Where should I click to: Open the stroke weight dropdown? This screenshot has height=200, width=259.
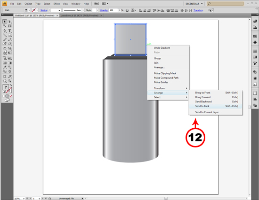tap(59, 10)
